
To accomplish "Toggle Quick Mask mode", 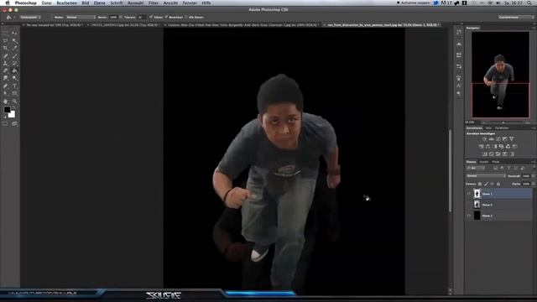I will [5, 124].
